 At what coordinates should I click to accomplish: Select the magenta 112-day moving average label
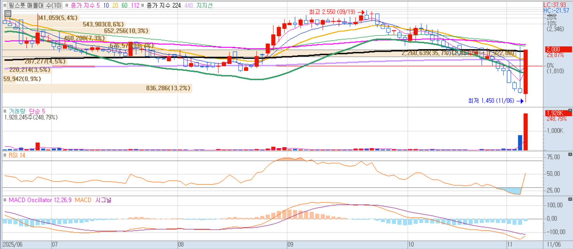(x=135, y=5)
